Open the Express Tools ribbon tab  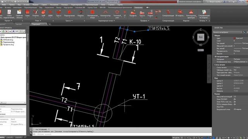tap(92, 7)
